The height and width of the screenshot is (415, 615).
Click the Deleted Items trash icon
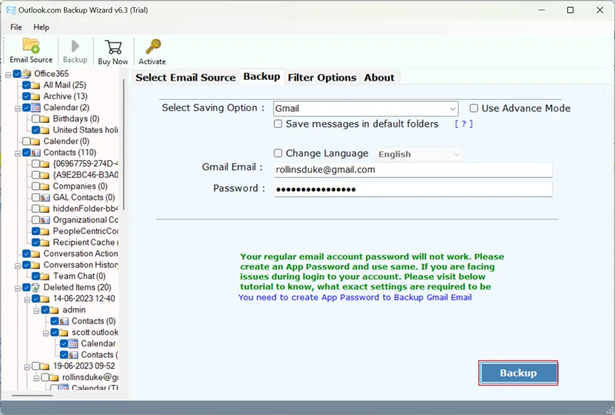pyautogui.click(x=35, y=288)
